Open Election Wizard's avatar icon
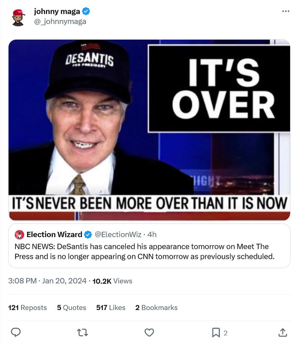 (19, 234)
